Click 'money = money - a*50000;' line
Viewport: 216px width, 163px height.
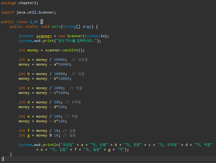pyautogui.click(x=45, y=65)
